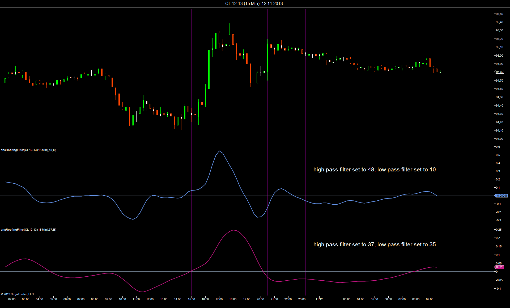510x308 pixels.
Task: Click the 94,30 price axis label
Action: (499, 114)
